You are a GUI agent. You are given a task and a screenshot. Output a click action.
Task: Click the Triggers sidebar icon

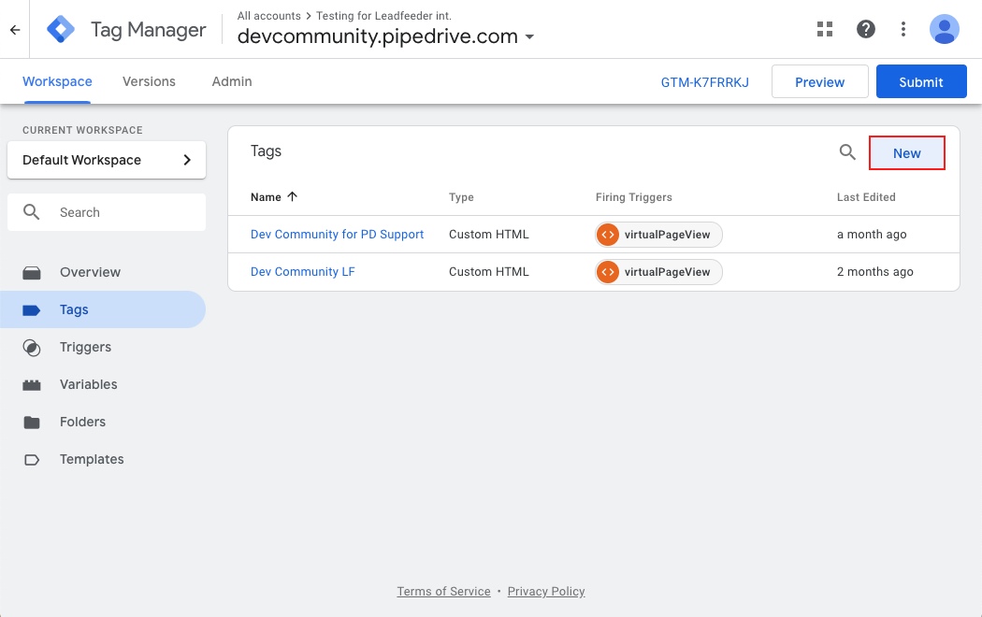[x=31, y=348]
